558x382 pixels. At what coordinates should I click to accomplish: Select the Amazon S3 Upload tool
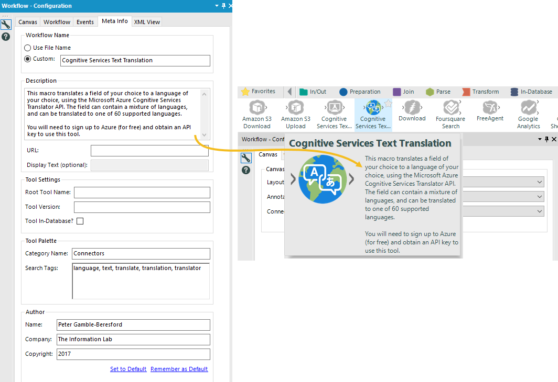coord(296,115)
